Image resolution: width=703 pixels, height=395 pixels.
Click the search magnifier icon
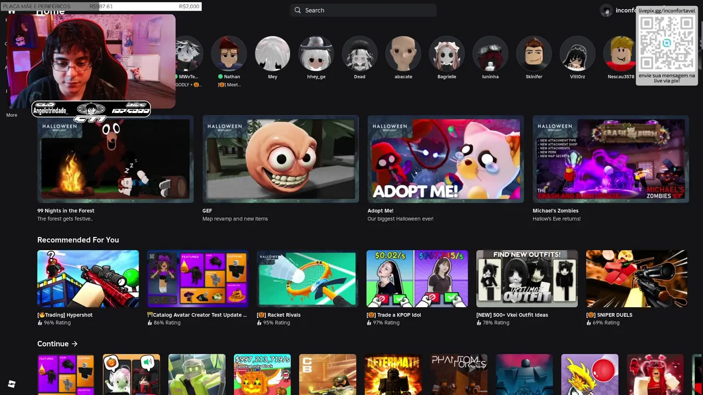coord(298,10)
